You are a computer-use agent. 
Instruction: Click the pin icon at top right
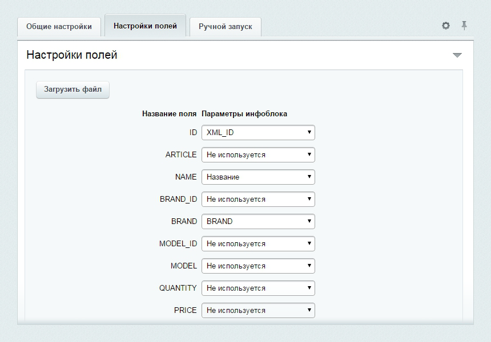(464, 26)
